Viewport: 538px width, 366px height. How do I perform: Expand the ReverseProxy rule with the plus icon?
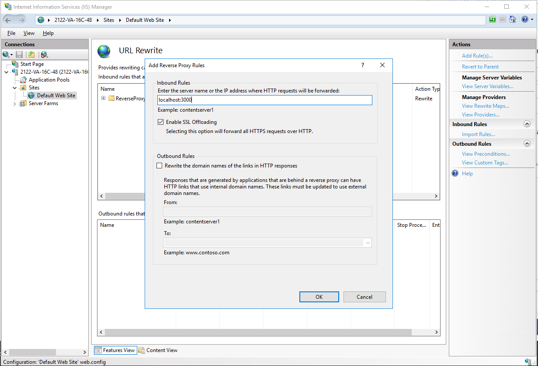coord(103,98)
